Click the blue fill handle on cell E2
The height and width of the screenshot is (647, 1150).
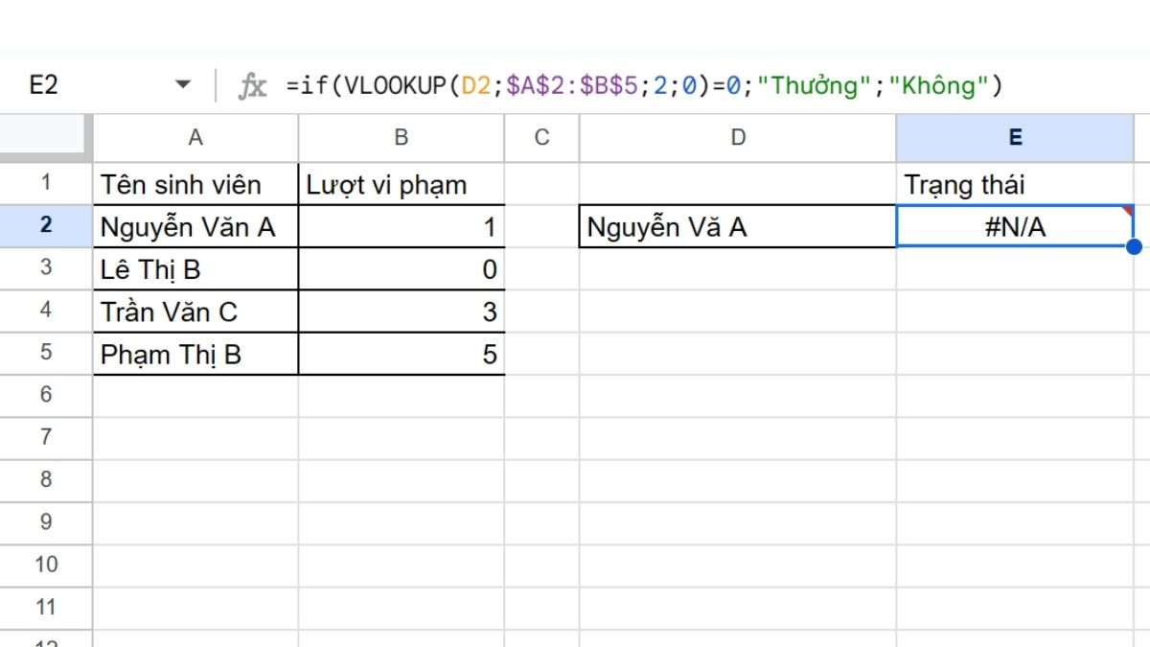pos(1134,246)
